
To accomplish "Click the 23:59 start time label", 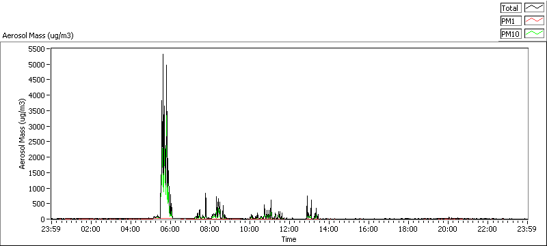I will [51, 229].
